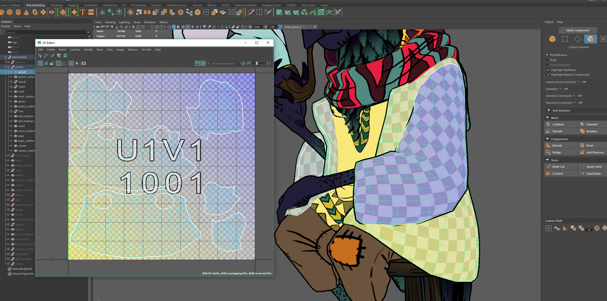Click the Extrude tool icon
Screen dimensions: 607x301
point(548,145)
